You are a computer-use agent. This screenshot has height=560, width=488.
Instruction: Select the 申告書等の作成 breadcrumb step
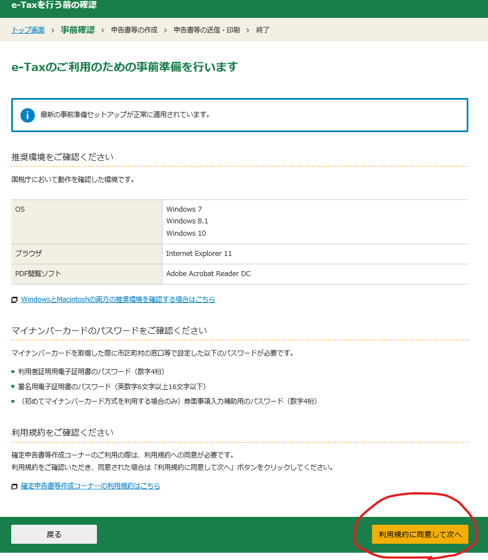click(x=134, y=30)
